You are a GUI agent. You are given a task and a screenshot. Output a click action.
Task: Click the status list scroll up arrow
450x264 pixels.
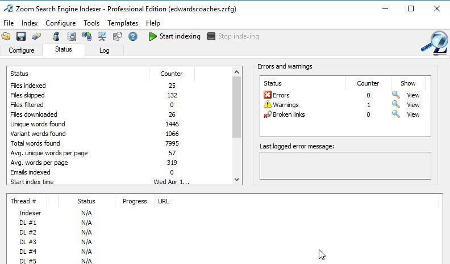point(236,72)
